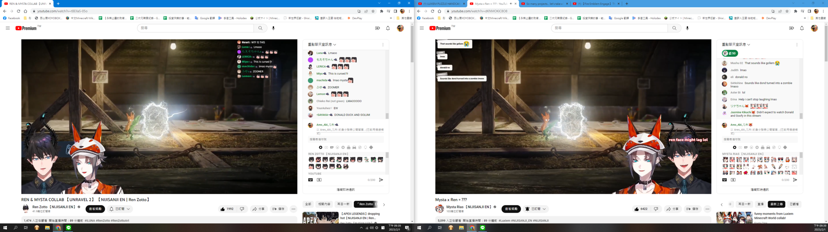828x232 pixels.
Task: Send chat message in left window chat
Action: pyautogui.click(x=381, y=180)
